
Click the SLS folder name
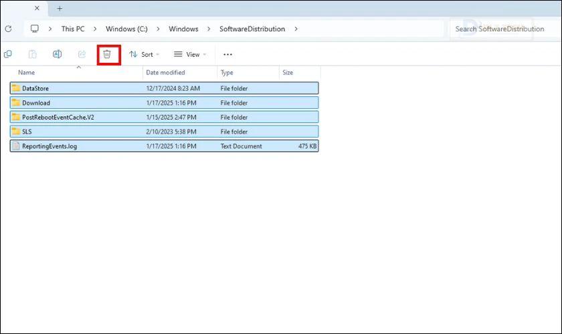27,132
